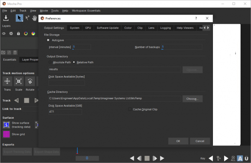This screenshot has height=163, width=251.
Task: Toggle the layer lock icon
Action: pyautogui.click(x=18, y=33)
